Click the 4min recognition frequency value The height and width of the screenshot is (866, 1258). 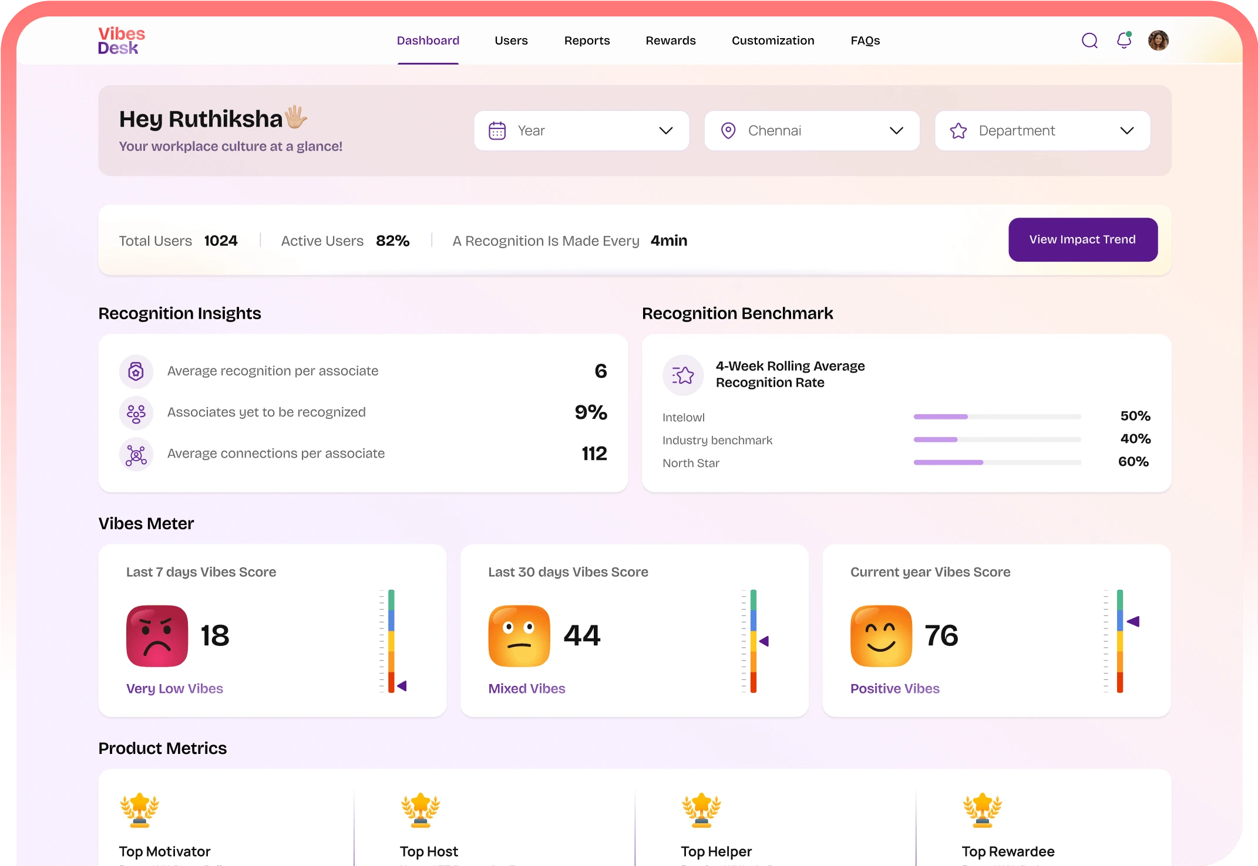(669, 241)
